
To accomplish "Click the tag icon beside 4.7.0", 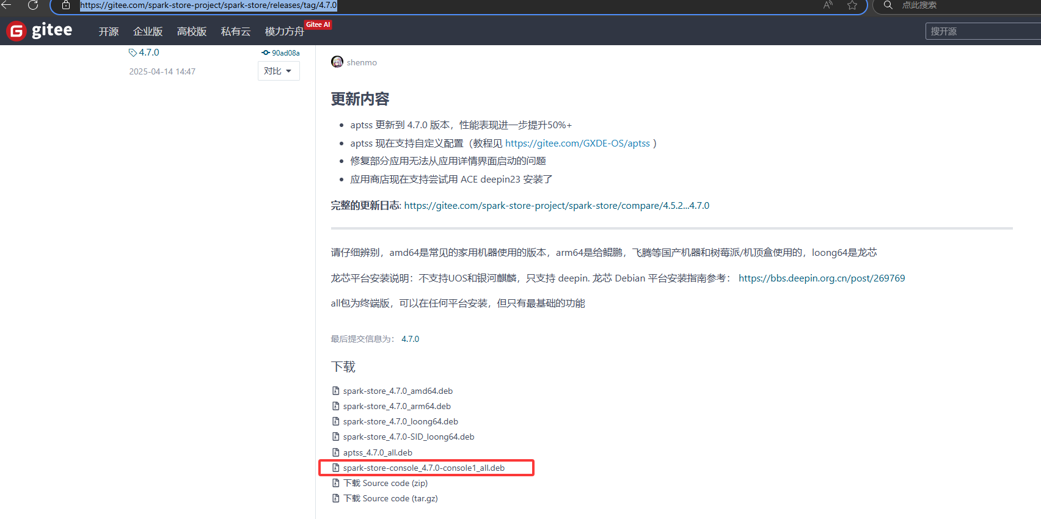I will (133, 53).
